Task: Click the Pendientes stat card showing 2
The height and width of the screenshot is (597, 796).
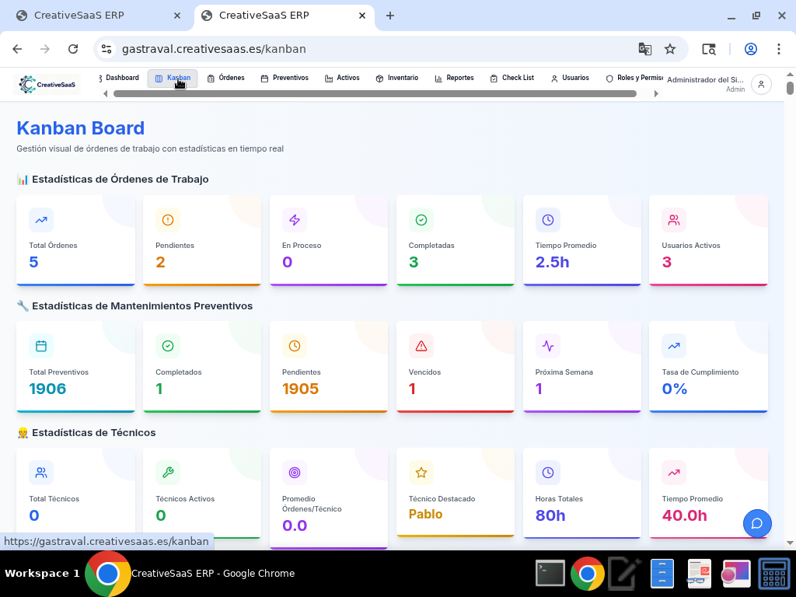Action: (201, 240)
